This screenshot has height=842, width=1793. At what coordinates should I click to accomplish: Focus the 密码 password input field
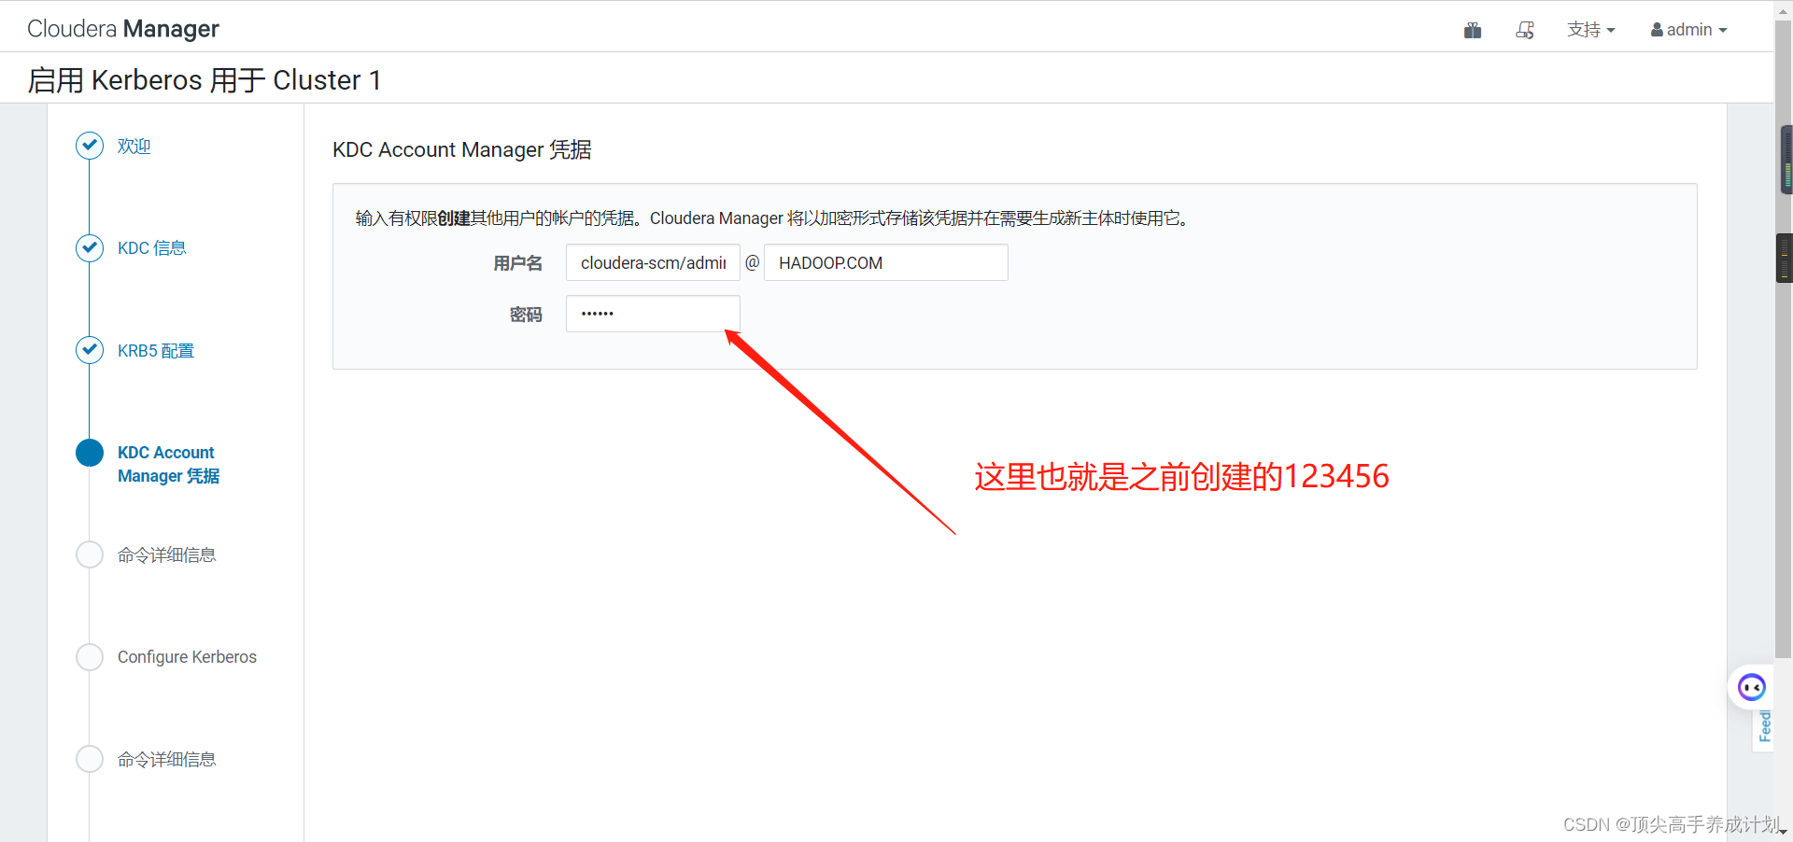click(653, 314)
